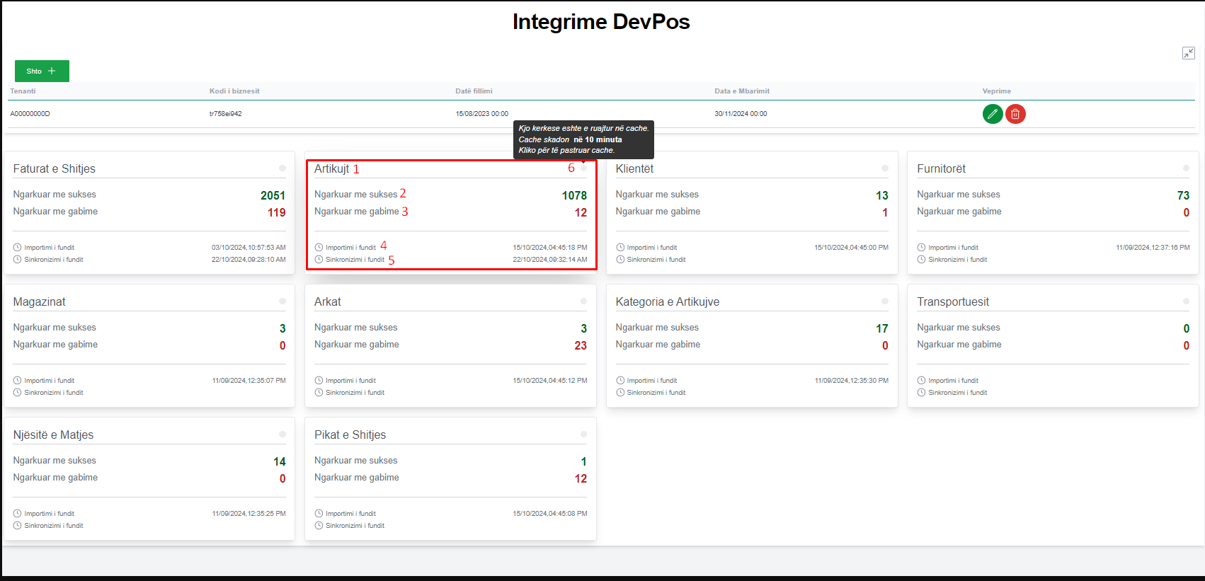Click the cache dot on Faturat e Shitjes
Image resolution: width=1205 pixels, height=581 pixels.
click(282, 168)
